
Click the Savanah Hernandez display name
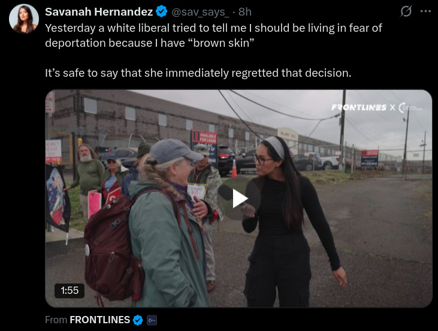tap(99, 12)
